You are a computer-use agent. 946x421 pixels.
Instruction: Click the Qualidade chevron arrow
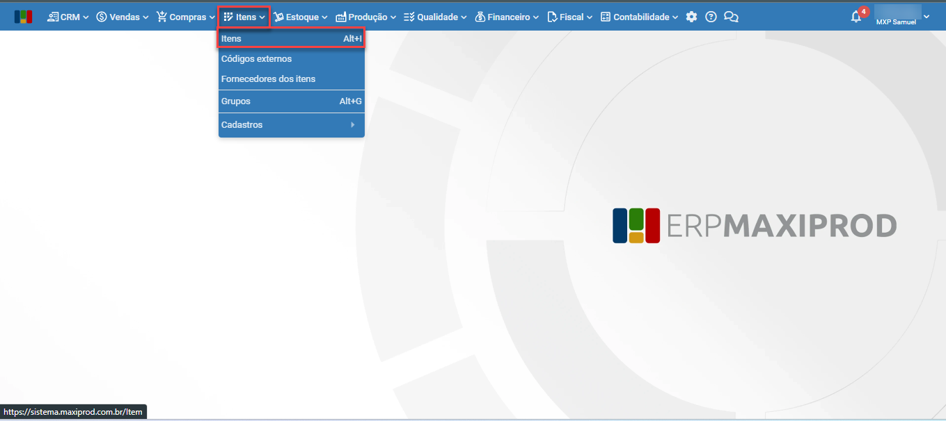click(x=464, y=17)
